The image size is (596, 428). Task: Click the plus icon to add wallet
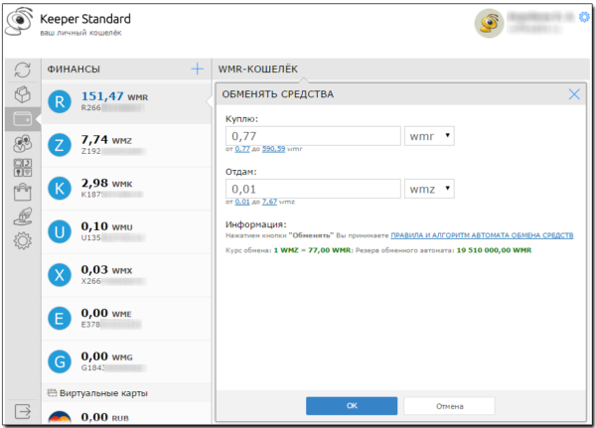tap(197, 69)
